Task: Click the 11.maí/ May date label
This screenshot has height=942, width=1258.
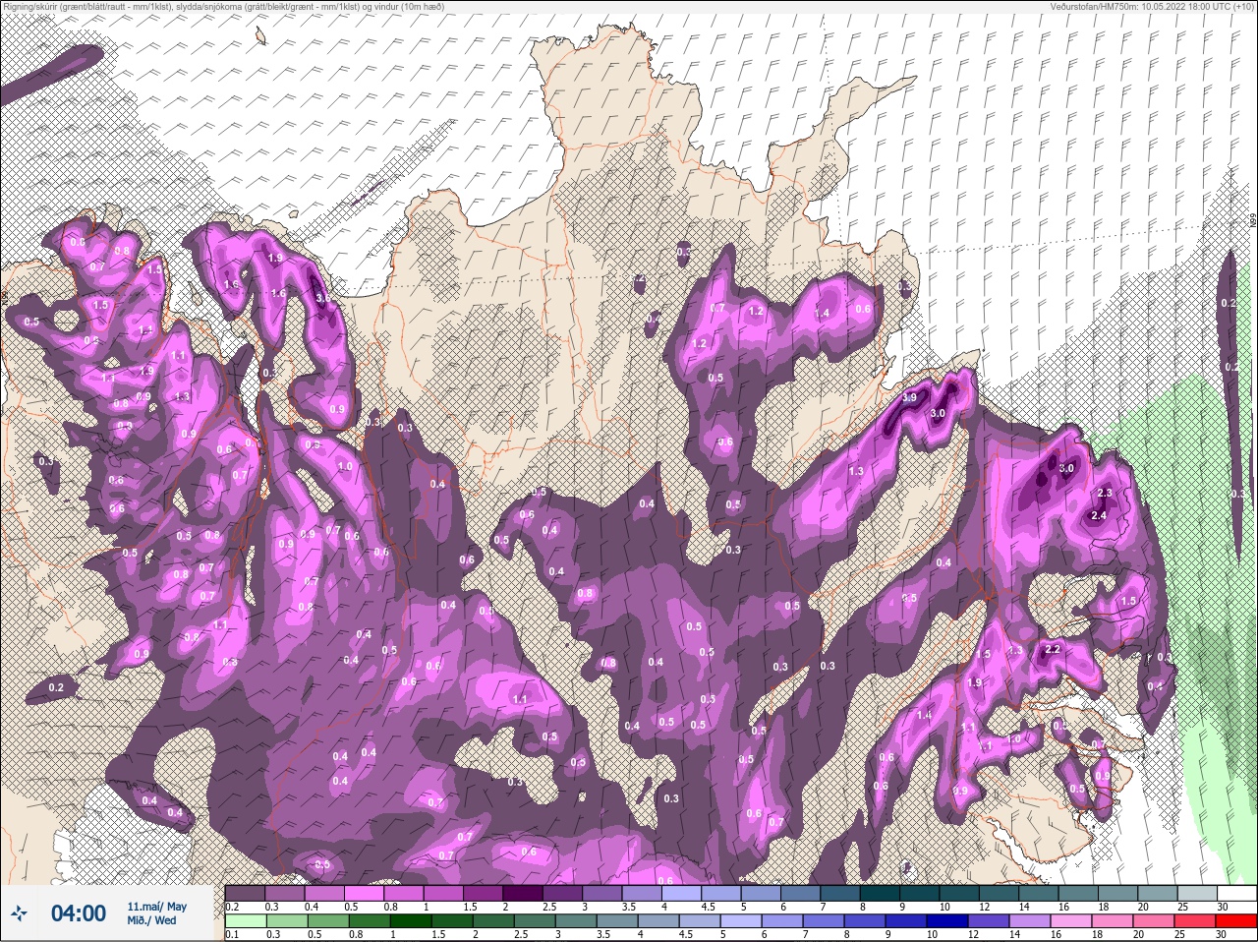Action: tap(156, 906)
